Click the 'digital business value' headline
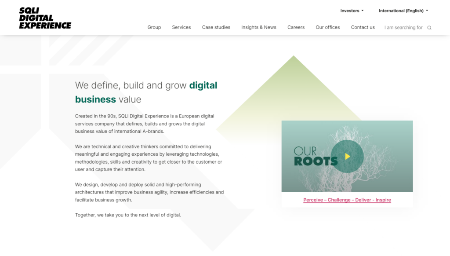 pos(146,92)
